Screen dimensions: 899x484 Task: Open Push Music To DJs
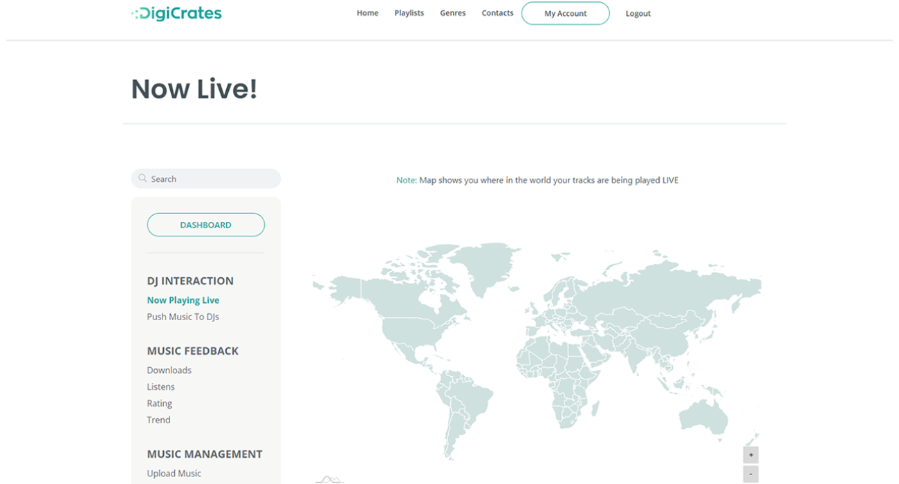coord(183,317)
